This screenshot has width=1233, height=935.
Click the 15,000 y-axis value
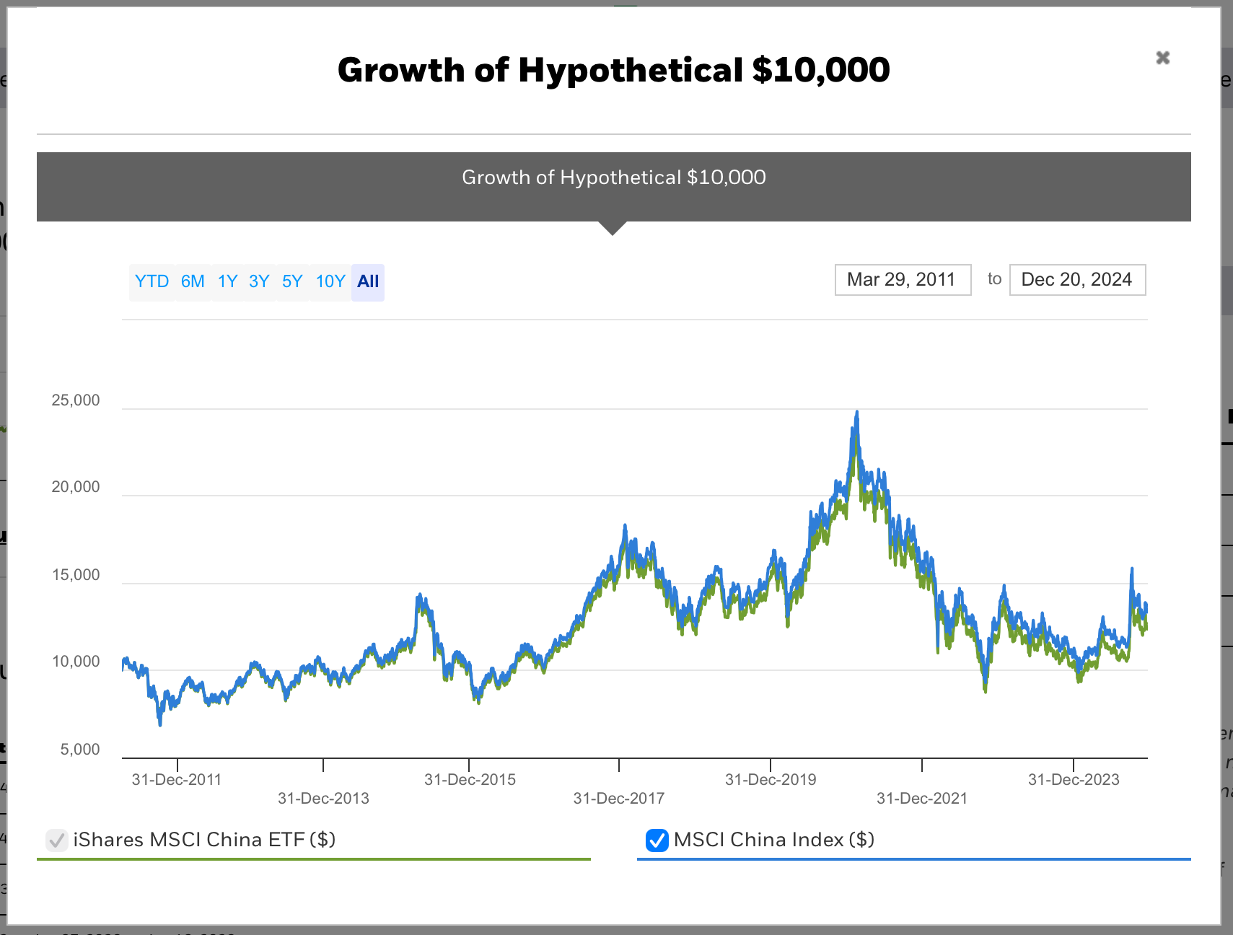[76, 575]
